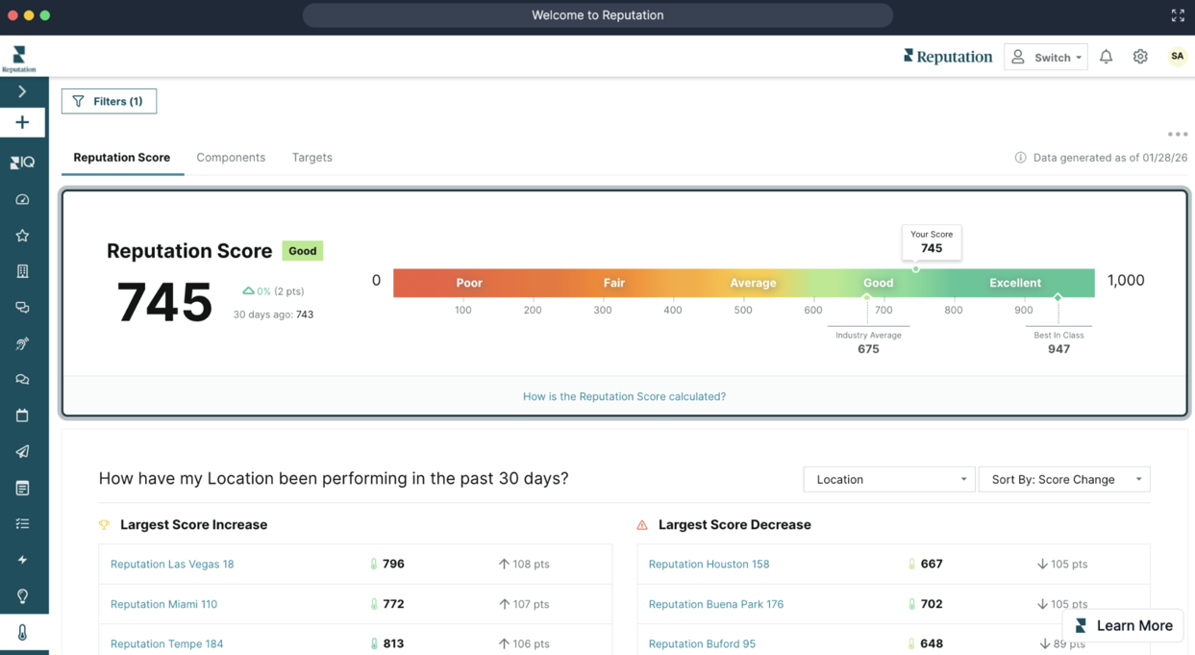Image resolution: width=1195 pixels, height=655 pixels.
Task: Click the Industry Average marker on scale
Action: coord(866,297)
